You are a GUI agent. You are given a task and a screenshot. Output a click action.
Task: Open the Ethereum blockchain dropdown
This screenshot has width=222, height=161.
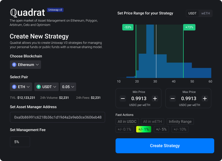(25, 65)
